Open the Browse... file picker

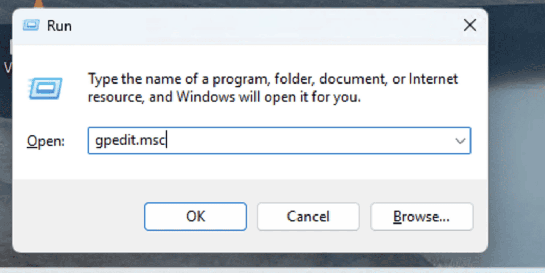click(422, 217)
